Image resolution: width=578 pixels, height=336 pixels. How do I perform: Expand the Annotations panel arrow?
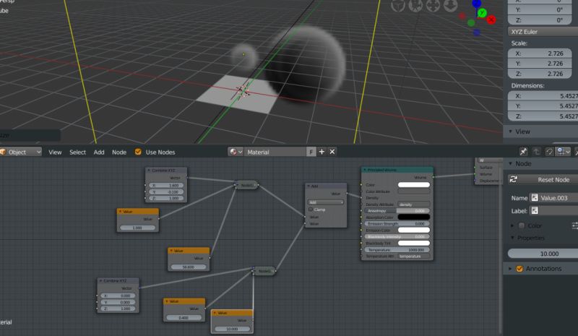click(510, 269)
